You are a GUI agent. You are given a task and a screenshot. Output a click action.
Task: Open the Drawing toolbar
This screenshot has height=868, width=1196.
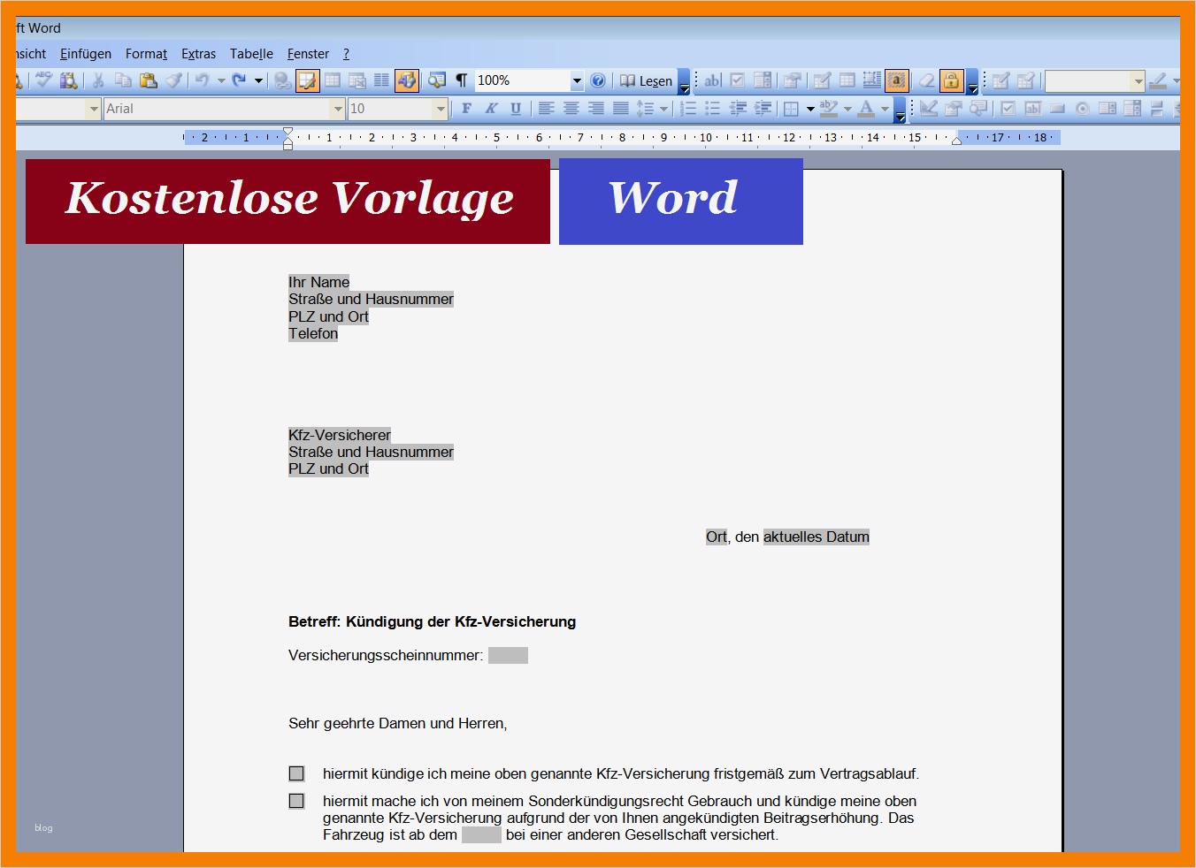point(406,80)
